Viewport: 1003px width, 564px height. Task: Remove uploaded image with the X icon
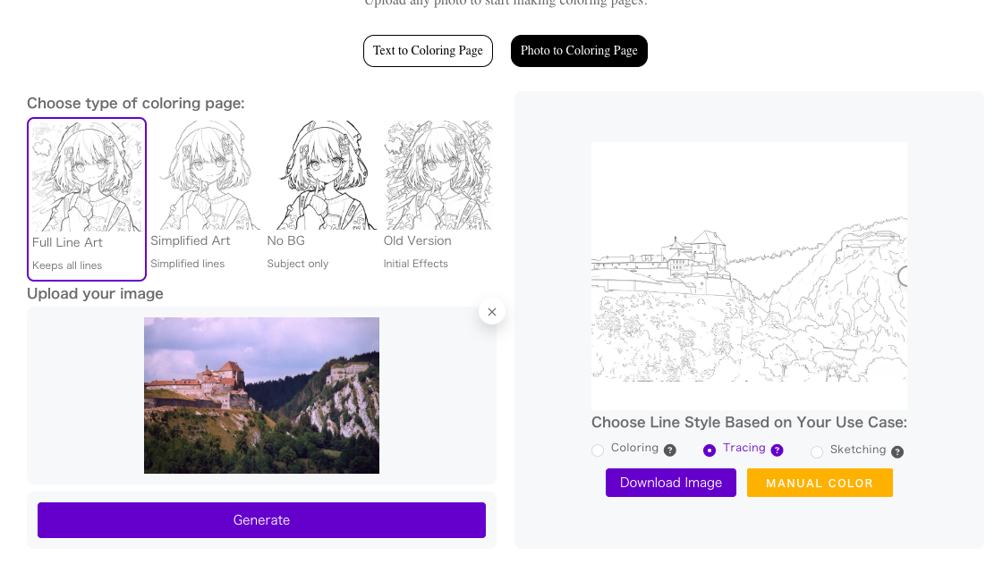(x=492, y=312)
